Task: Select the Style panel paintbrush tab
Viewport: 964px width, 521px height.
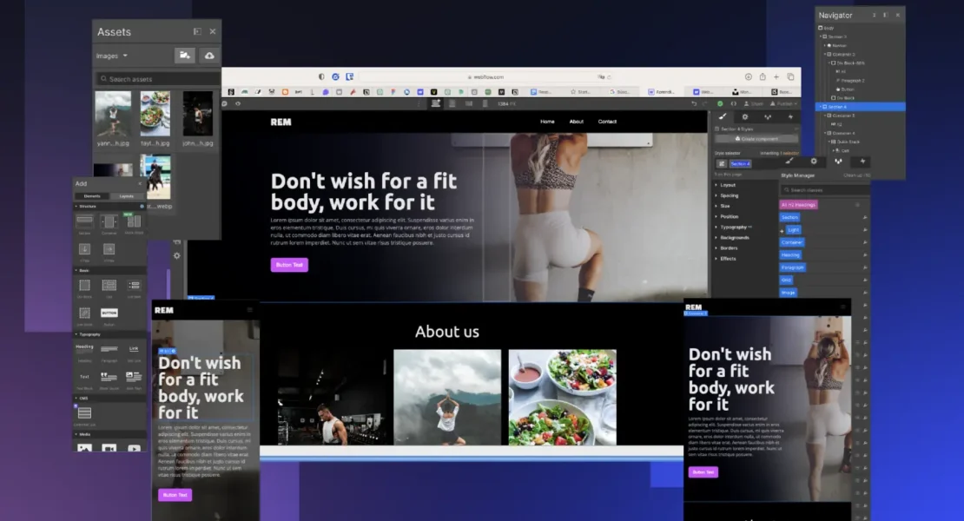Action: 723,116
